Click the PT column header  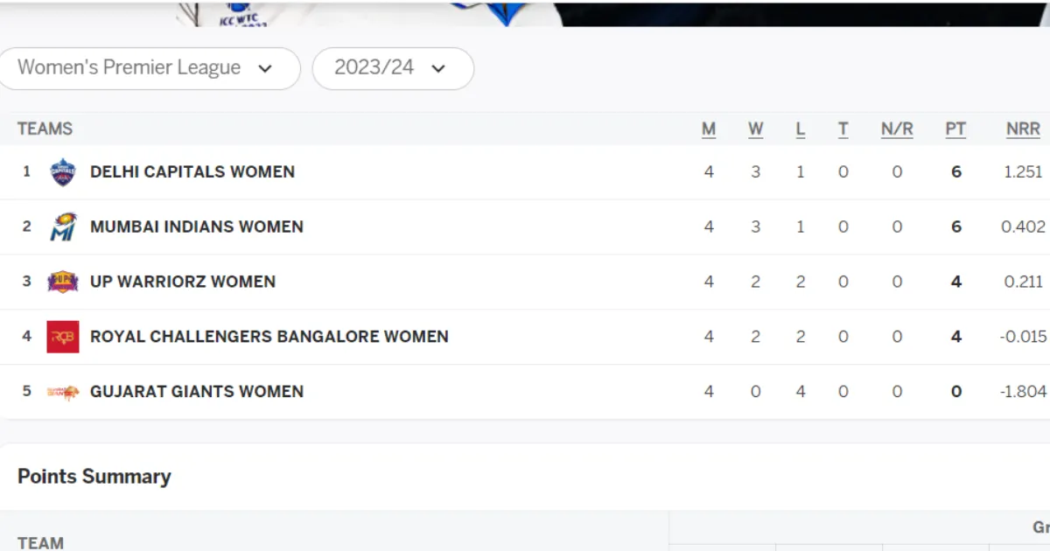(955, 129)
